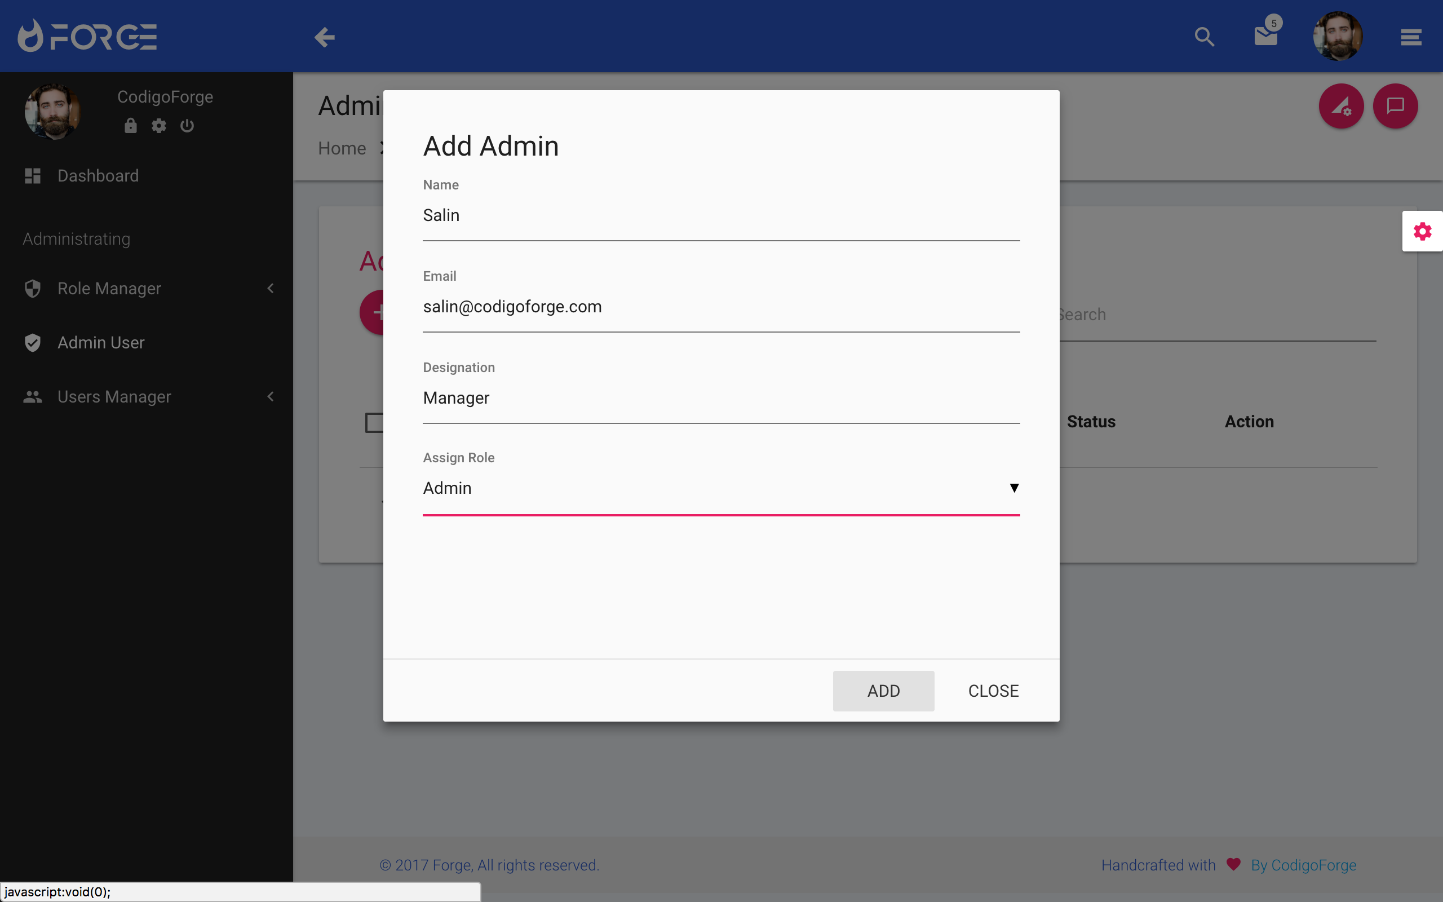Click the back arrow in header
1443x902 pixels.
point(324,37)
